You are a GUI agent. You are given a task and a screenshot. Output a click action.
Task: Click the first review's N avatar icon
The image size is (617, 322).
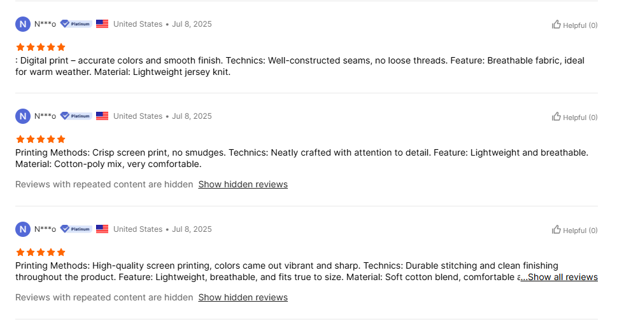click(x=23, y=24)
